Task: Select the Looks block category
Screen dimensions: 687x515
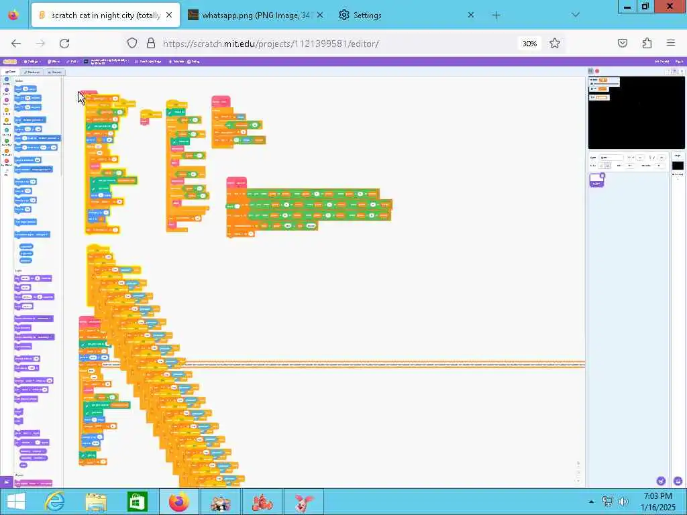Action: pos(7,91)
